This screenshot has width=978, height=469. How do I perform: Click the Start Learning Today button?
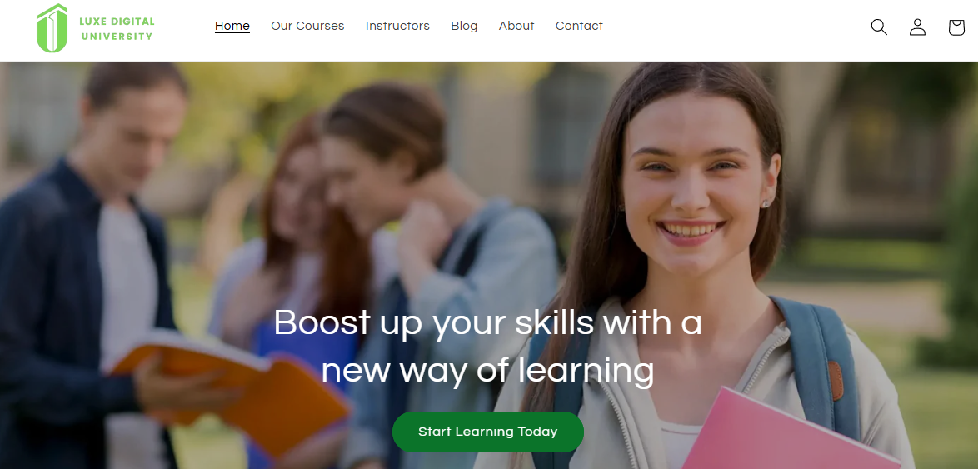click(488, 432)
